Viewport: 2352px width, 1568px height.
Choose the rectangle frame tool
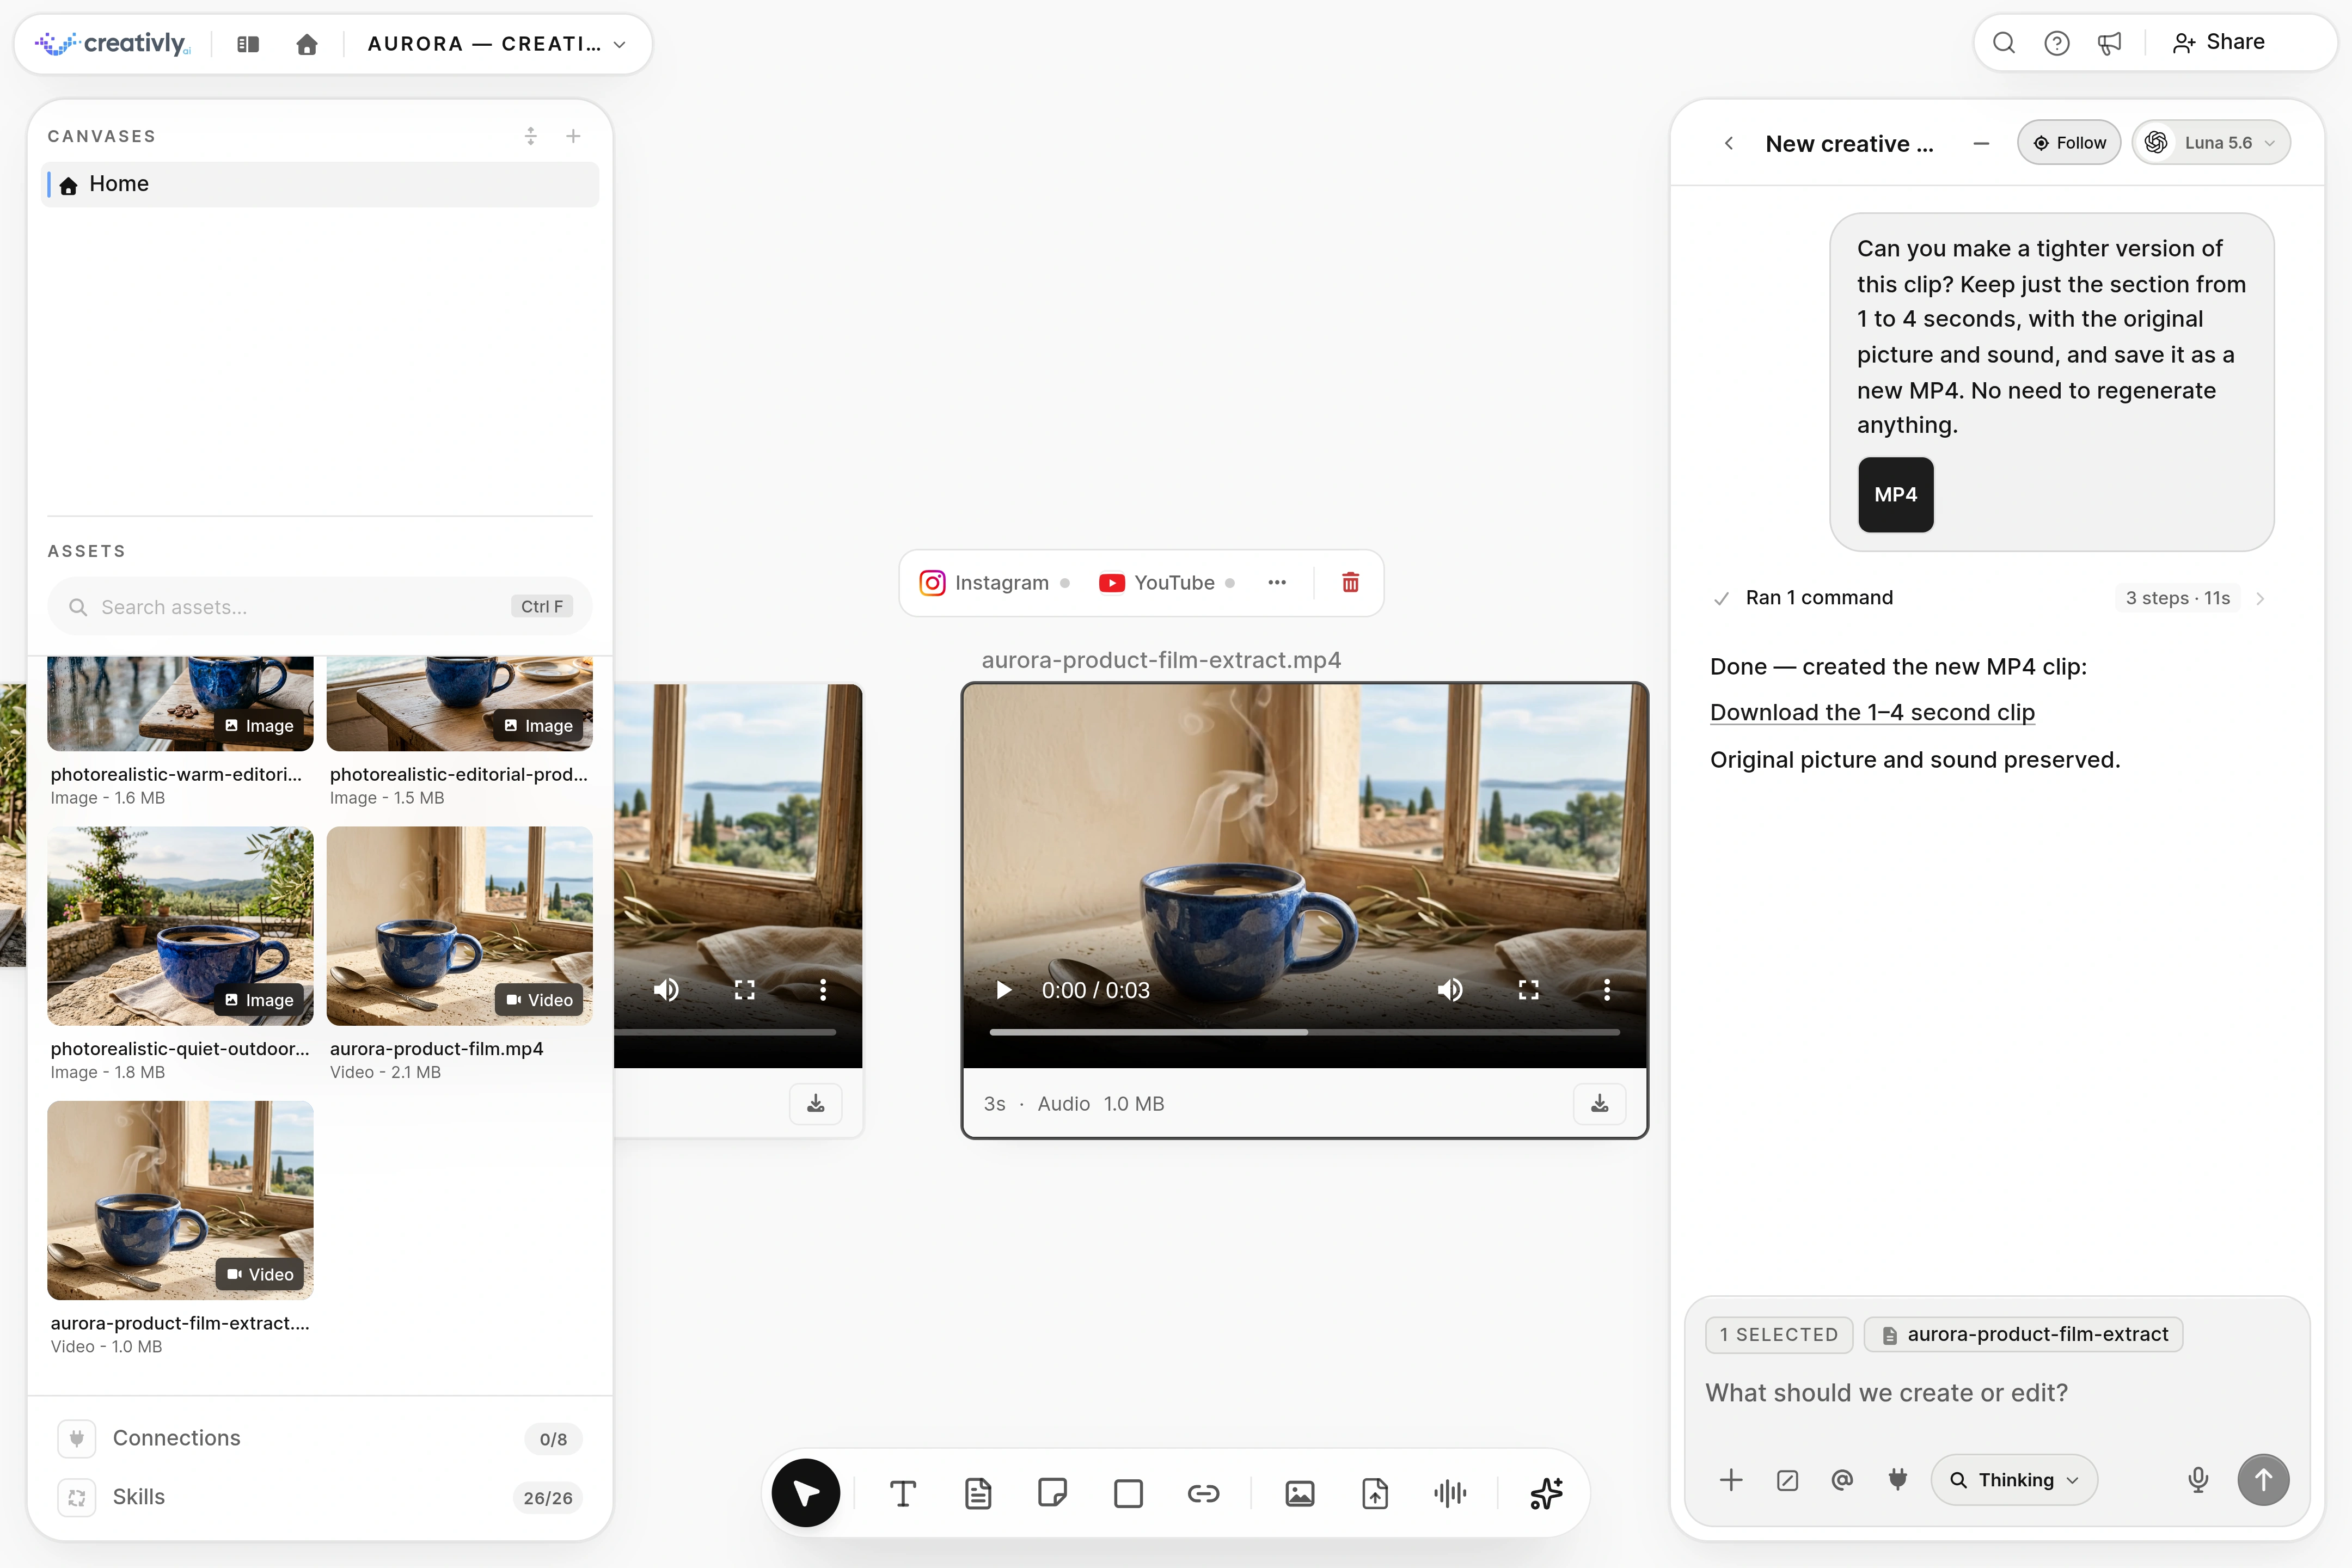tap(1128, 1493)
